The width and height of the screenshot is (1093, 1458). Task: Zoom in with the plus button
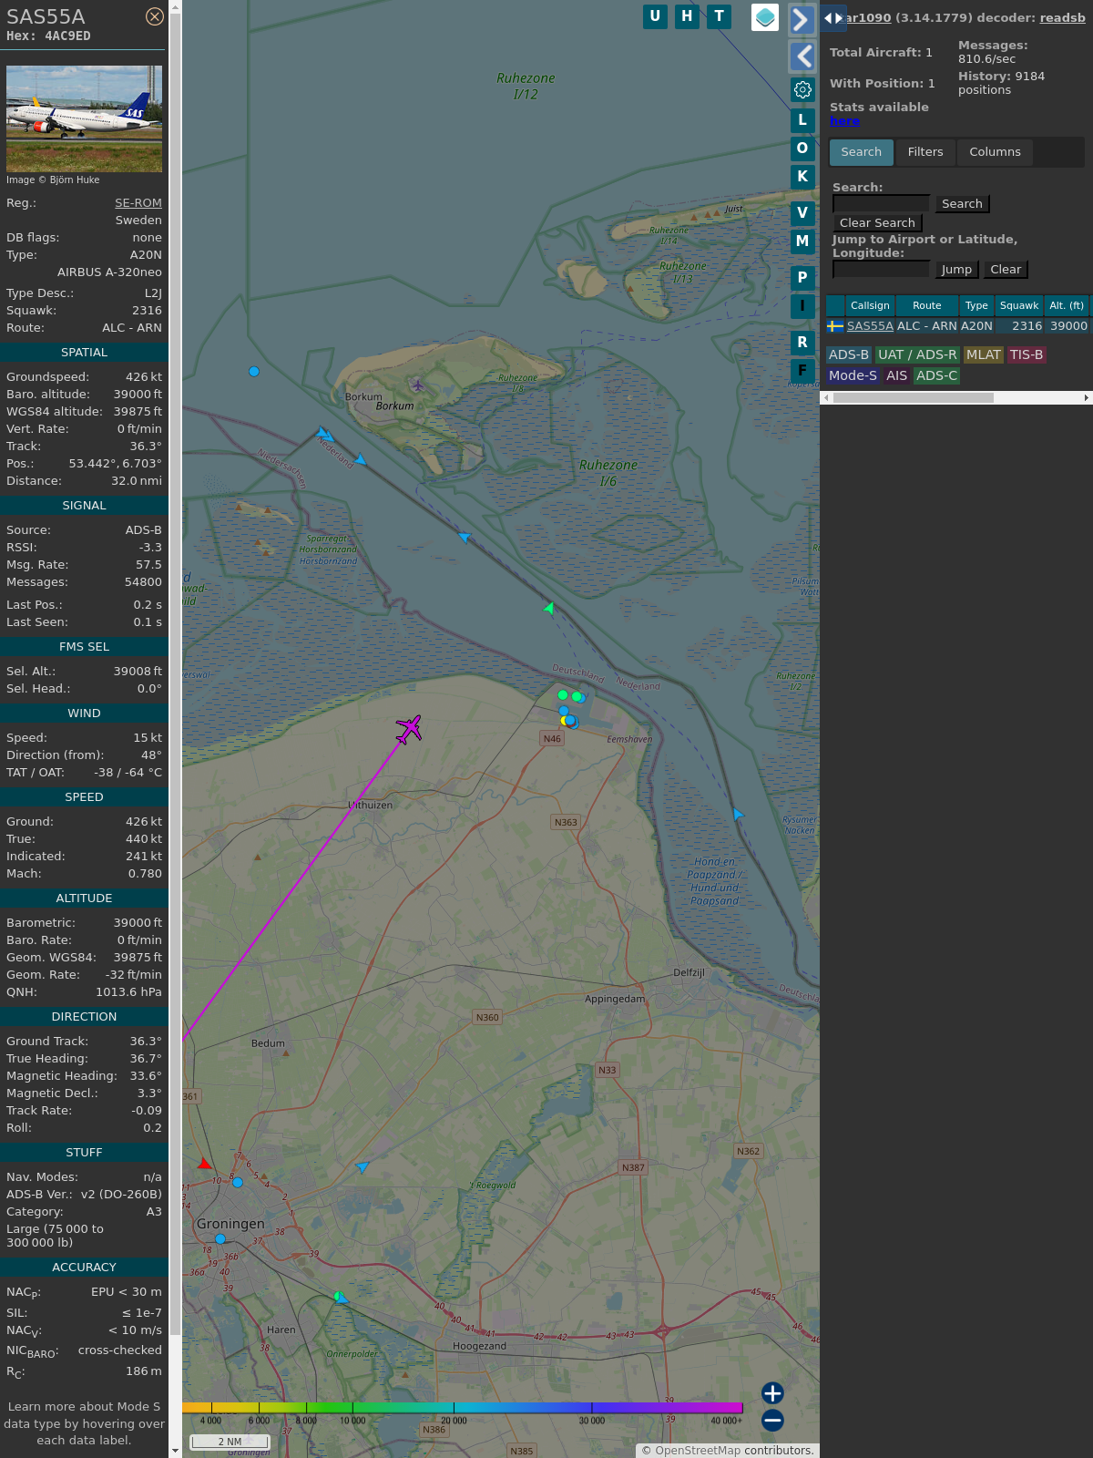coord(772,1393)
